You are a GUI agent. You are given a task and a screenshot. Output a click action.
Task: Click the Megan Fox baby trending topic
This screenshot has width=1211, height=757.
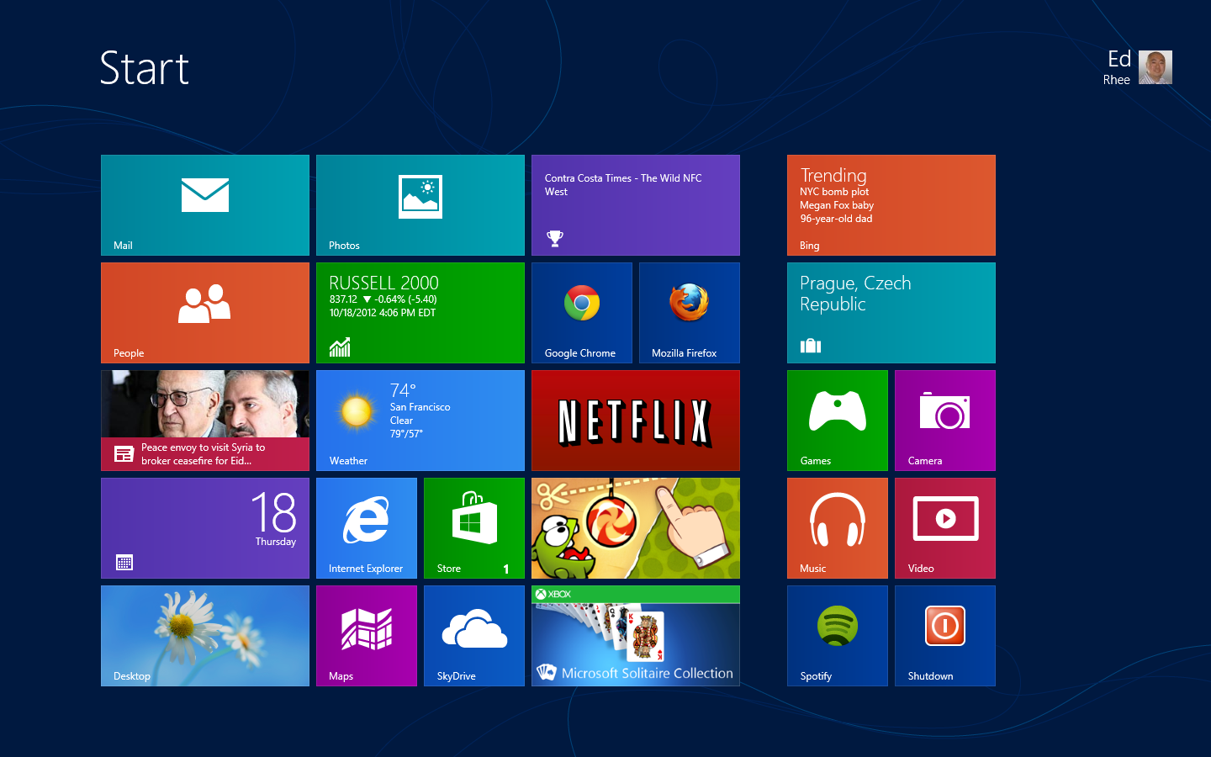pyautogui.click(x=837, y=205)
